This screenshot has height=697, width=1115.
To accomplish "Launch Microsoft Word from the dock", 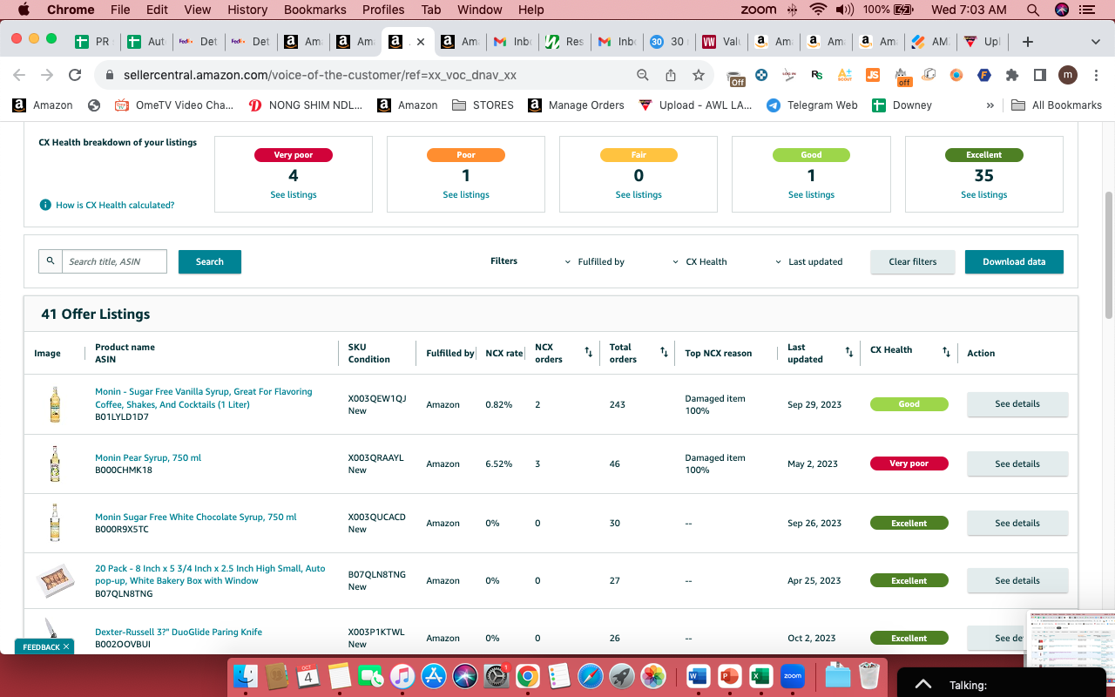I will tap(698, 676).
